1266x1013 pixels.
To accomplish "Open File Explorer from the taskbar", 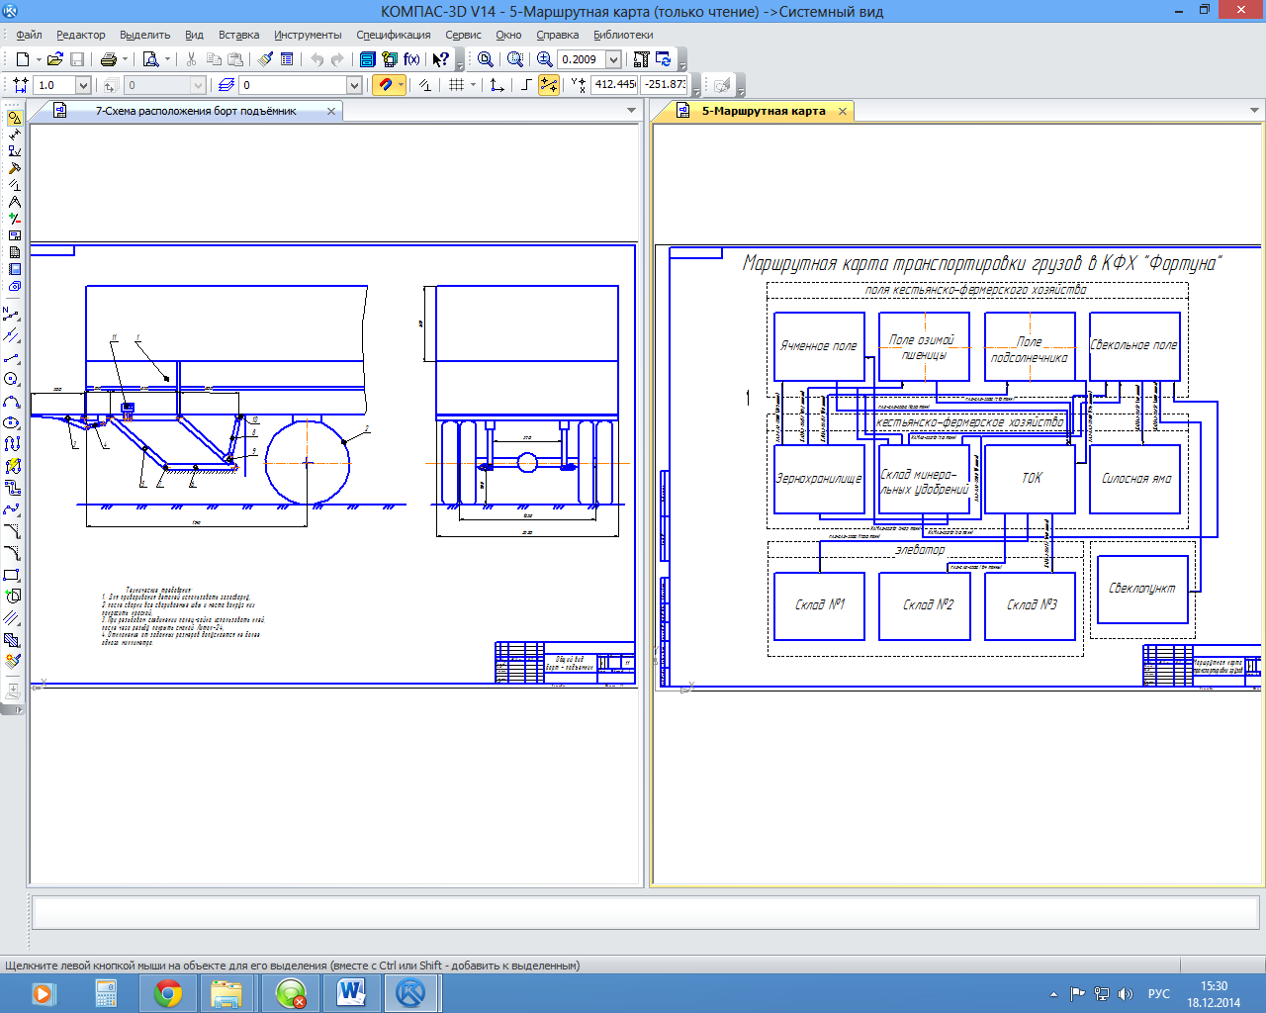I will click(227, 993).
